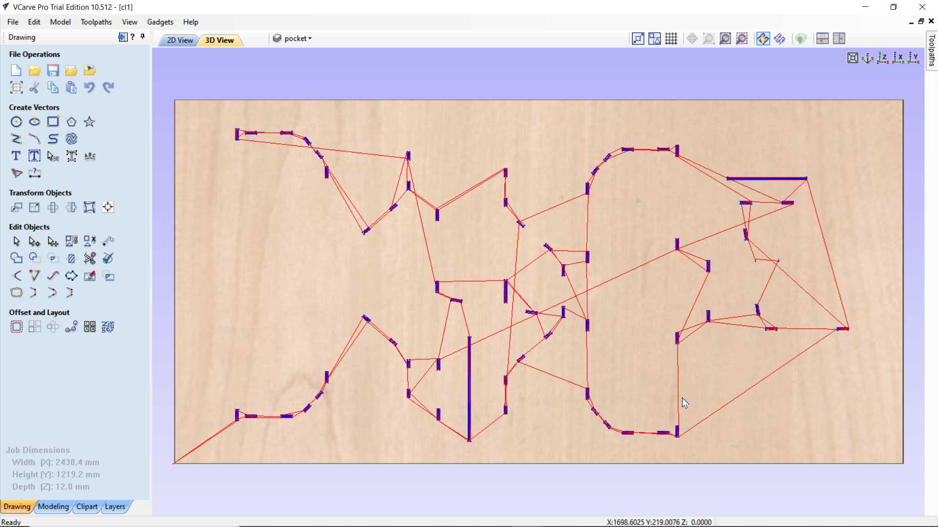Expand the Toolpaths side tab
938x527 pixels.
click(x=932, y=51)
